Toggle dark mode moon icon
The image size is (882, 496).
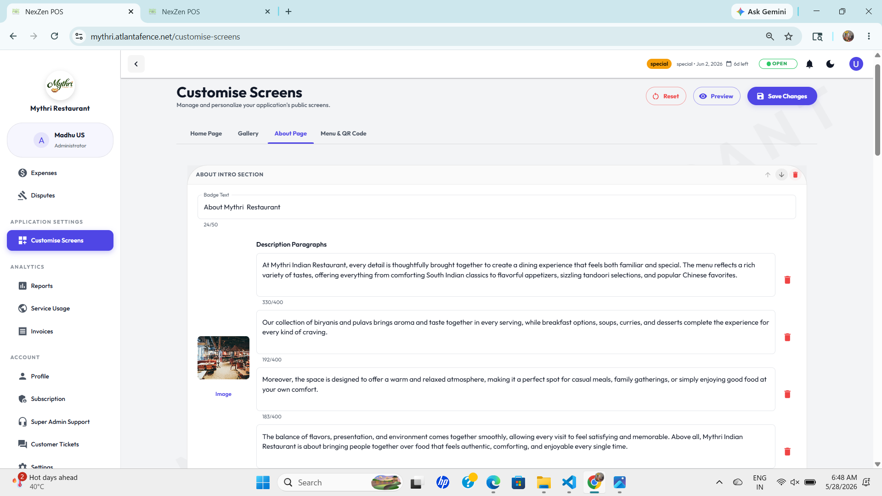coord(830,64)
